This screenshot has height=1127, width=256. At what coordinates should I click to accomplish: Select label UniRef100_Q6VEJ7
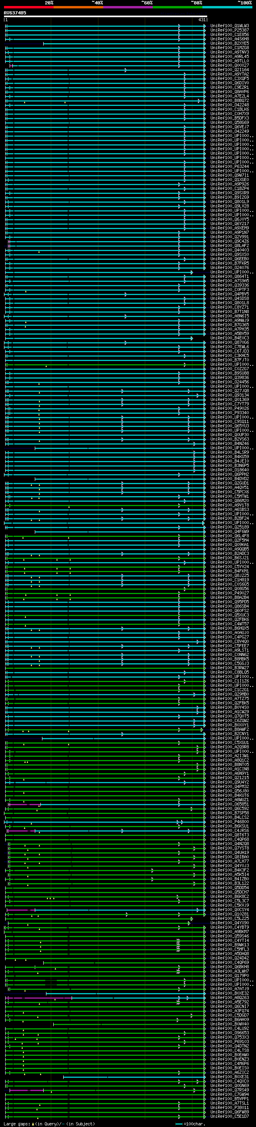230,127
